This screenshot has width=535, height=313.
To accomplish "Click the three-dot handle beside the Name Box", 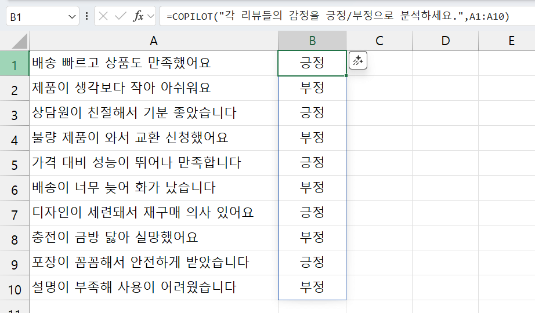I will pos(87,17).
